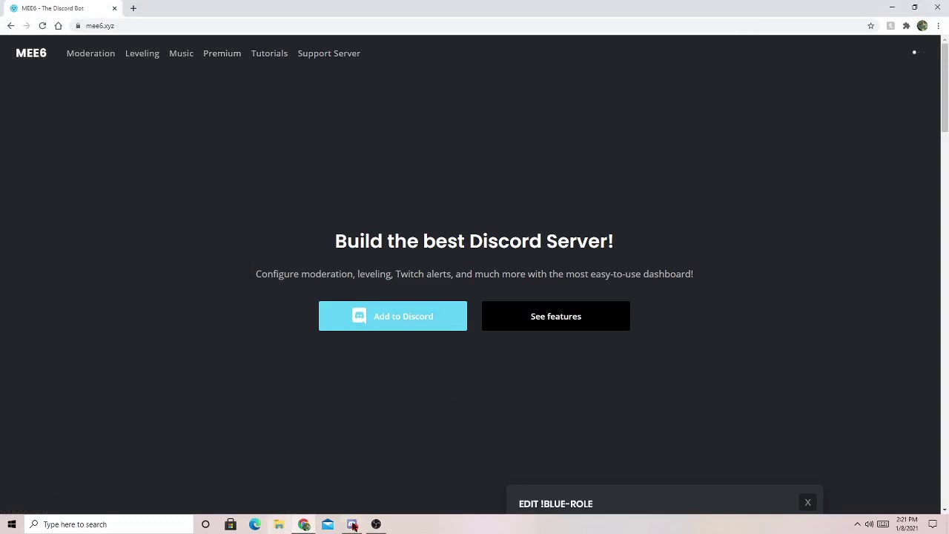Image resolution: width=949 pixels, height=534 pixels.
Task: Open the purple app icon left of OBS
Action: tap(352, 524)
